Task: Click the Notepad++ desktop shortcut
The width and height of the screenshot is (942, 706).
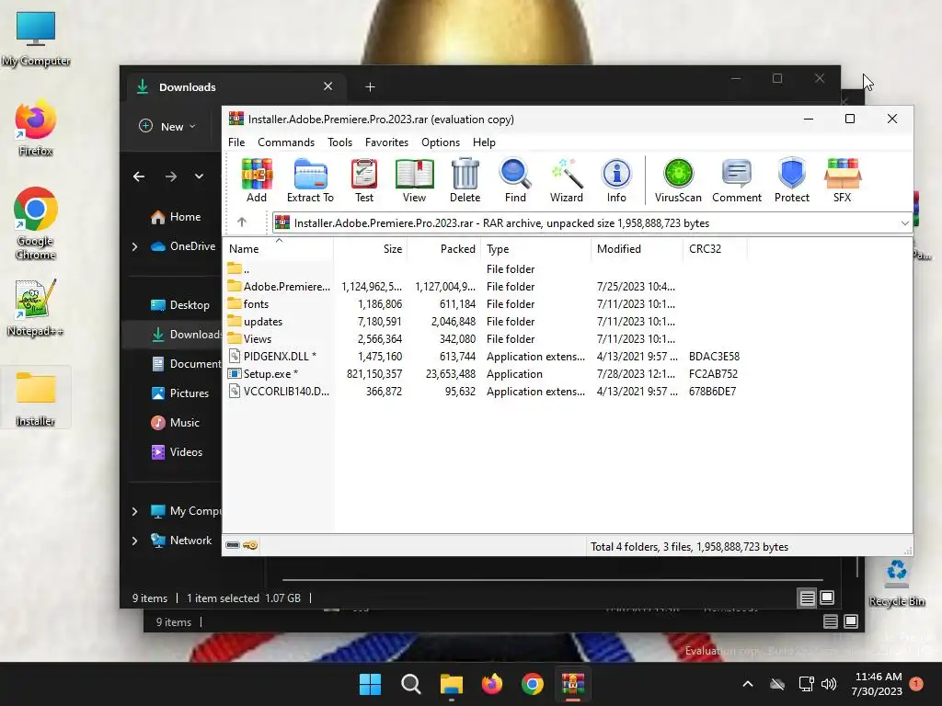Action: pos(36,308)
